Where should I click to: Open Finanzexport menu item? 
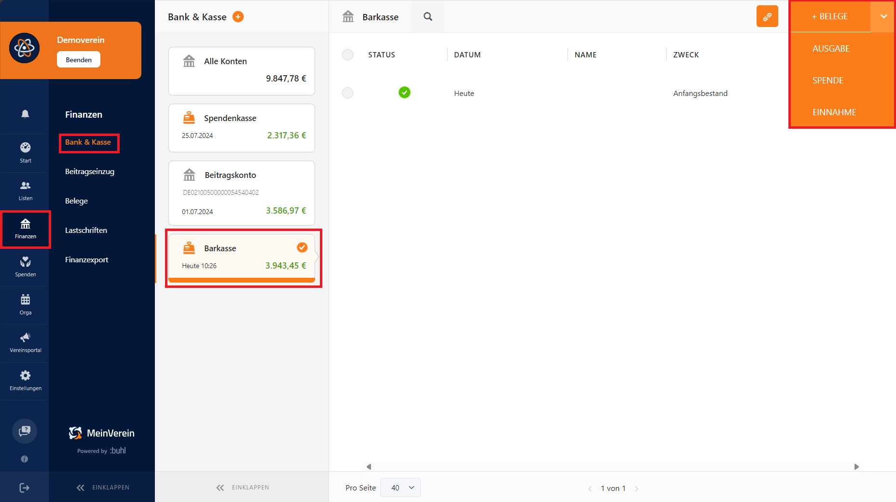(87, 260)
